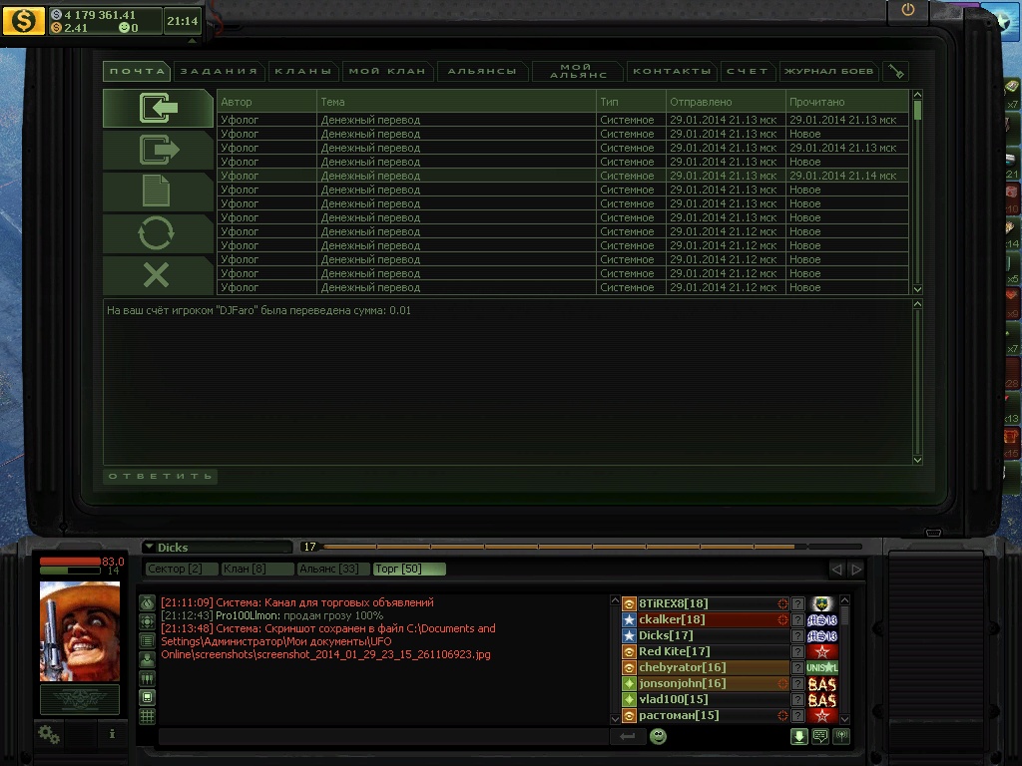Open the outbox (sent mail) icon

pos(158,150)
